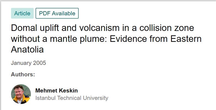Click the surname 'Keskin' in the author name
The image size is (216, 110).
[x=68, y=91]
